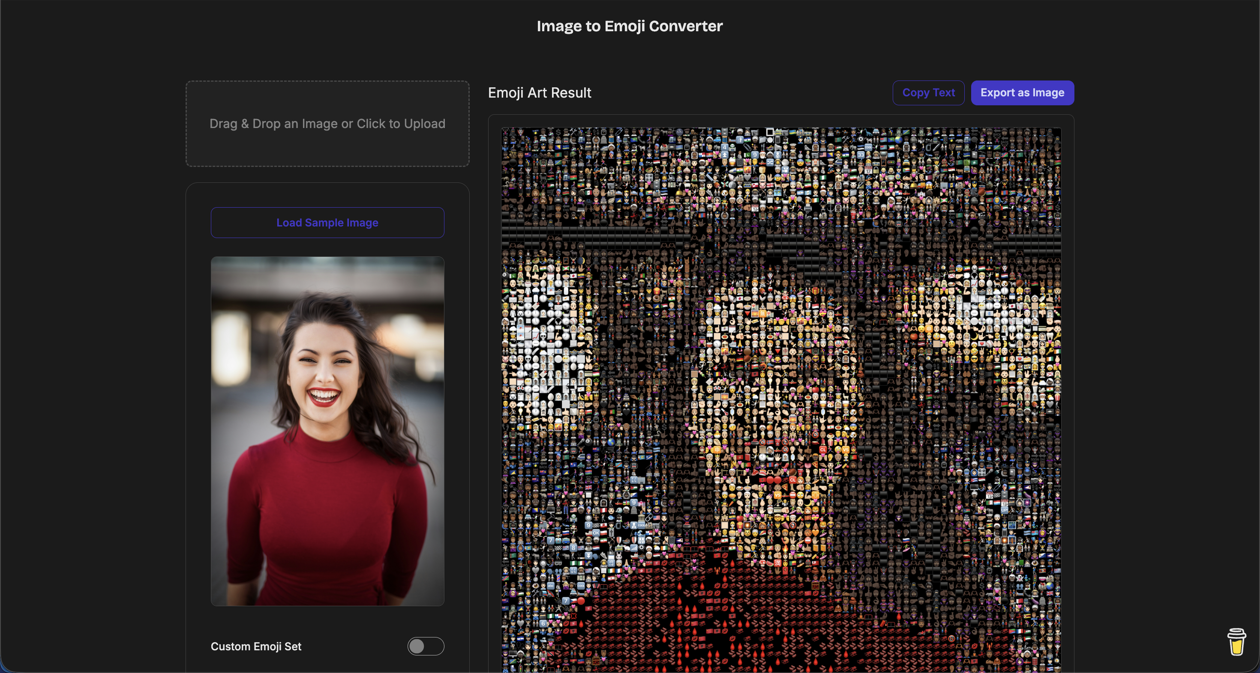1260x673 pixels.
Task: Click the Image to Emoji Converter title
Action: click(630, 26)
